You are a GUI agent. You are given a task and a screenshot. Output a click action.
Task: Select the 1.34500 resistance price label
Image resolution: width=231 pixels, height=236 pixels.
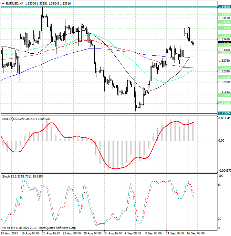pyautogui.click(x=224, y=7)
